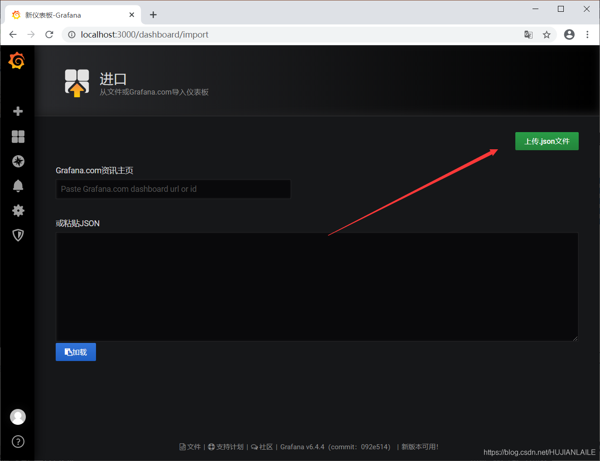The width and height of the screenshot is (600, 461).
Task: Select the 新仪表板-Grafana browser tab
Action: point(72,15)
